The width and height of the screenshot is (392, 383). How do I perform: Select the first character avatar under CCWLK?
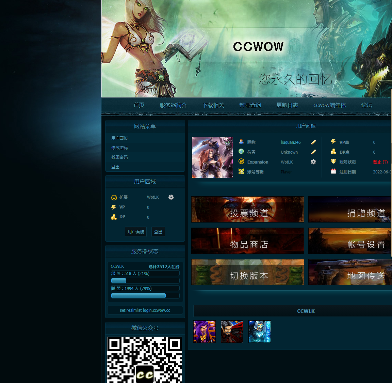(204, 331)
